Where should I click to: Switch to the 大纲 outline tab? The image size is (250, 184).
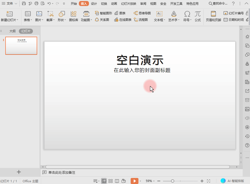pos(13,31)
